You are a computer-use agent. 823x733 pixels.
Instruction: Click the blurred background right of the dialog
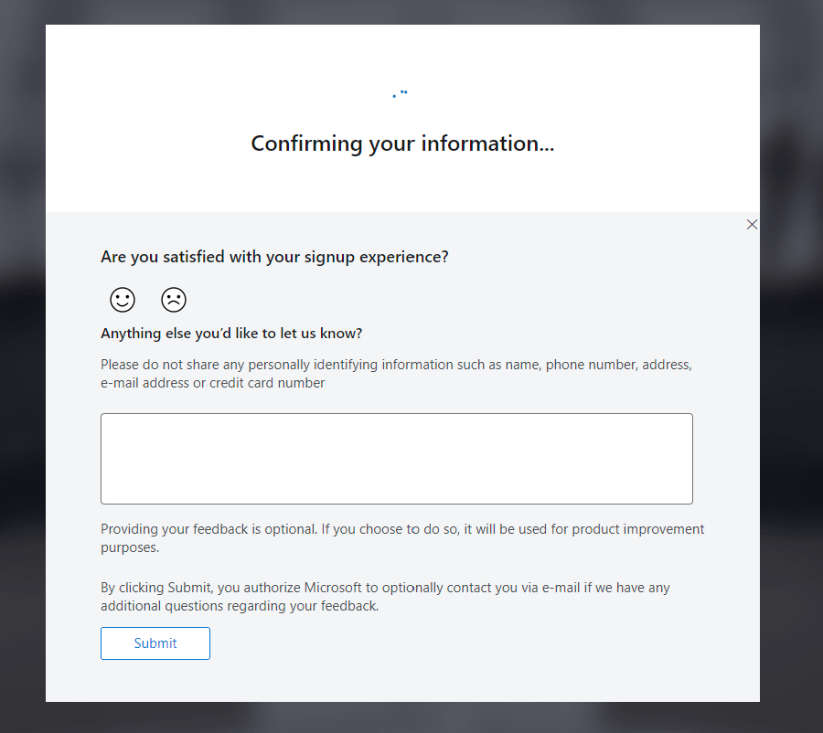791,366
